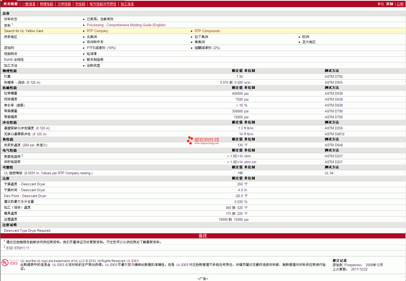
Task: Click the UL IDES logo
Action: (x=10, y=263)
